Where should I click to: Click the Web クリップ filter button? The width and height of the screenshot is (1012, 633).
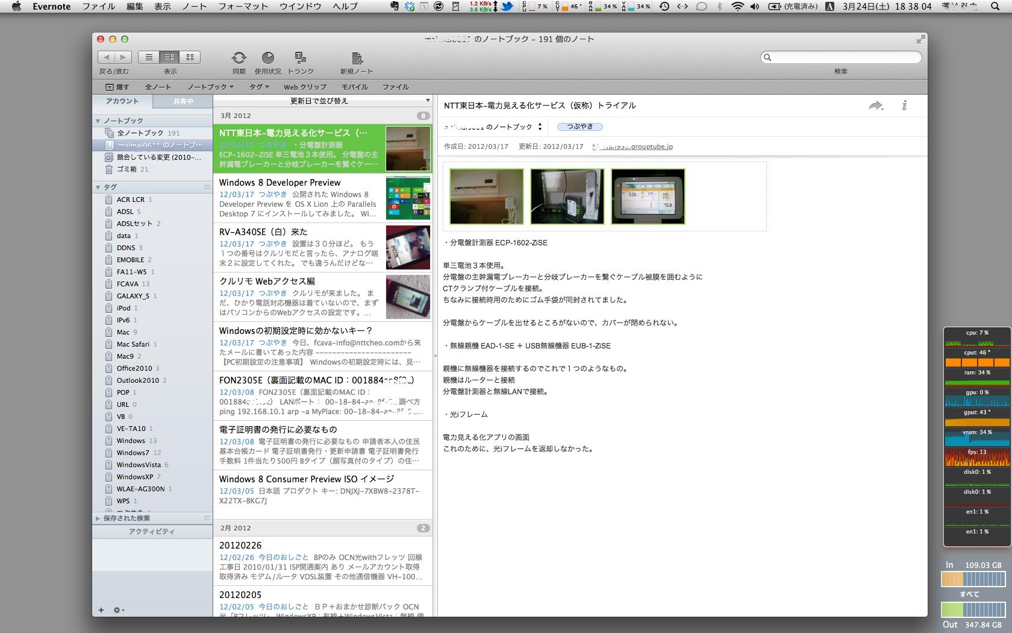305,87
